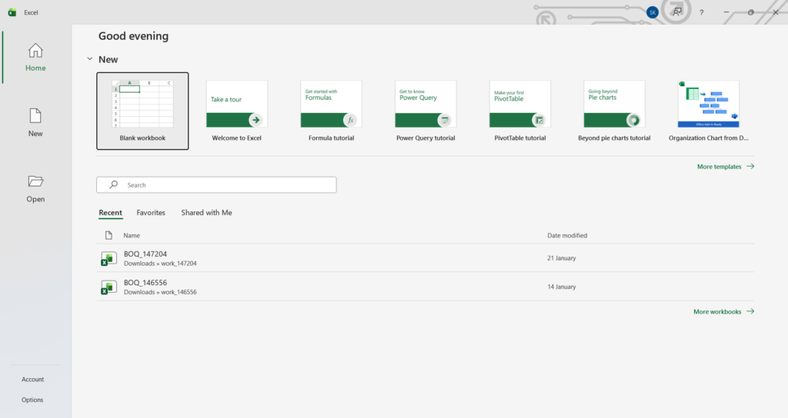
Task: Click Account in the bottom sidebar
Action: pyautogui.click(x=33, y=380)
